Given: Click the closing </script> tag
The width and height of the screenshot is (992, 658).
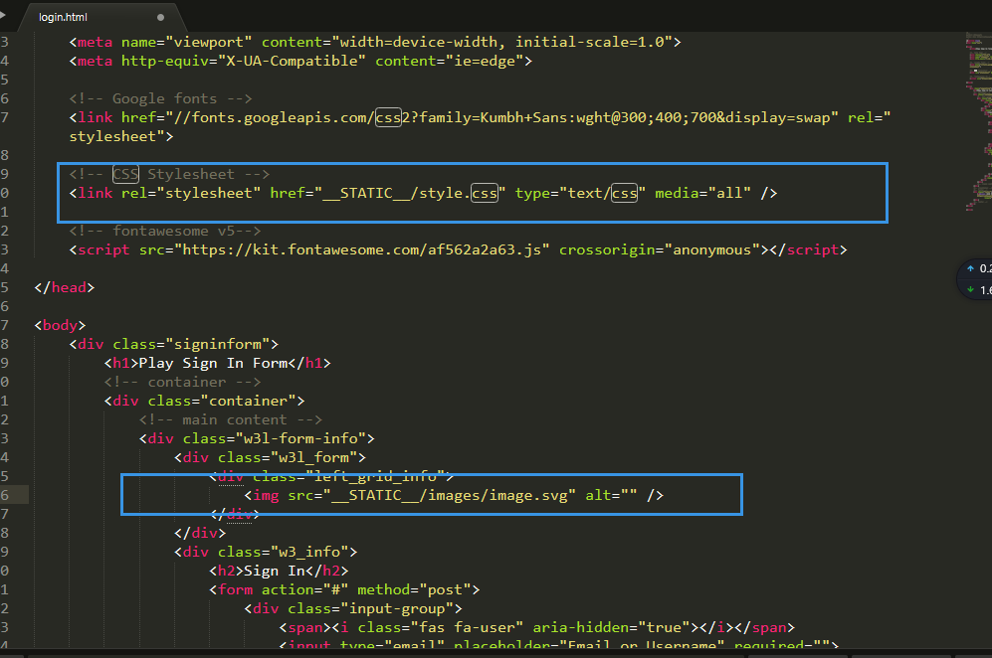Looking at the screenshot, I should pyautogui.click(x=808, y=250).
